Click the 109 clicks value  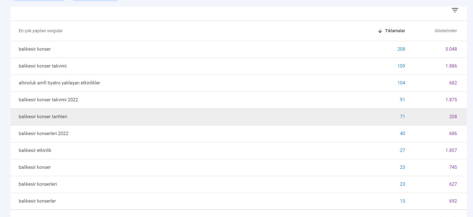coord(401,66)
